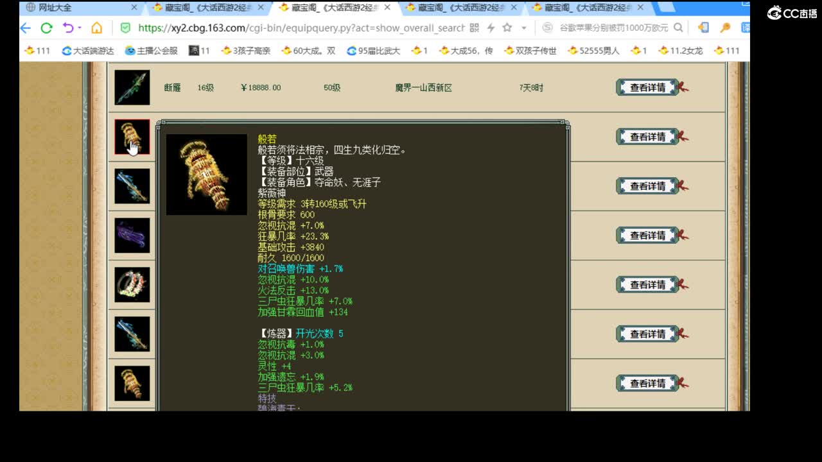822x462 pixels.
Task: Bookmark page with the star icon
Action: 507,28
